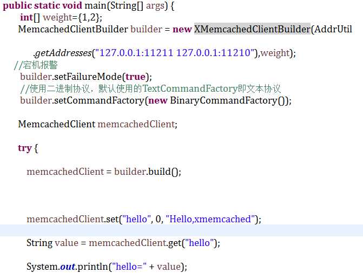Viewport: 363px width, 273px height.
Task: Click the "setFailureMode" method call
Action: pos(88,77)
